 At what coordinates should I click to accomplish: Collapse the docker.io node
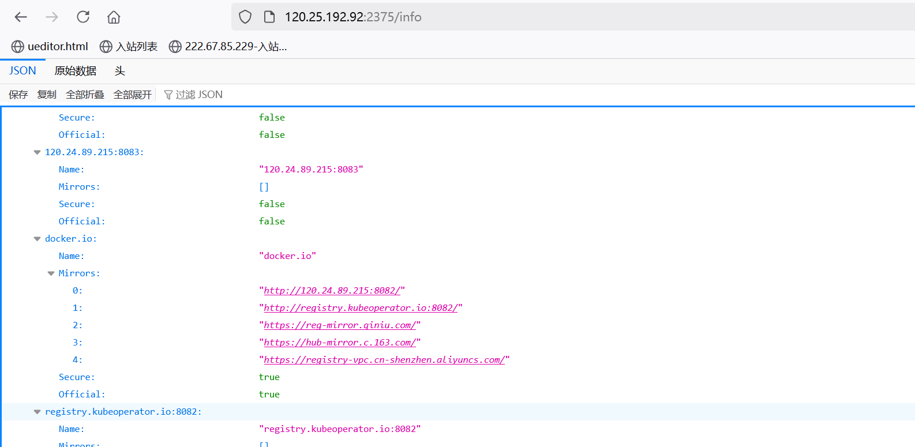pyautogui.click(x=37, y=239)
